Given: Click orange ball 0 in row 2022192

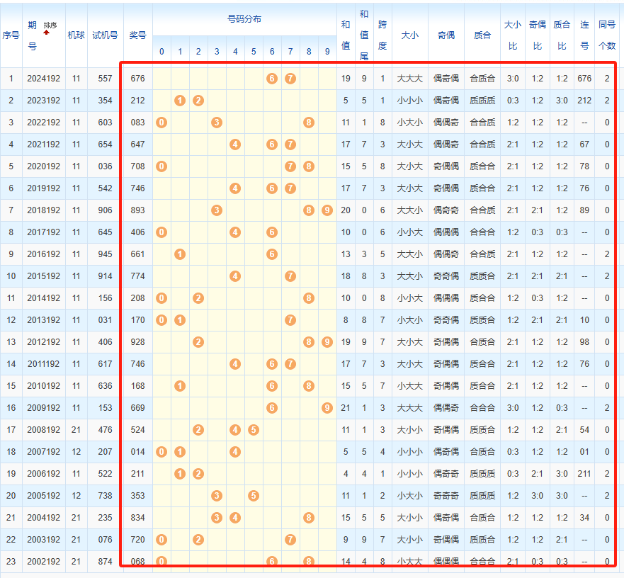Looking at the screenshot, I should tap(161, 123).
